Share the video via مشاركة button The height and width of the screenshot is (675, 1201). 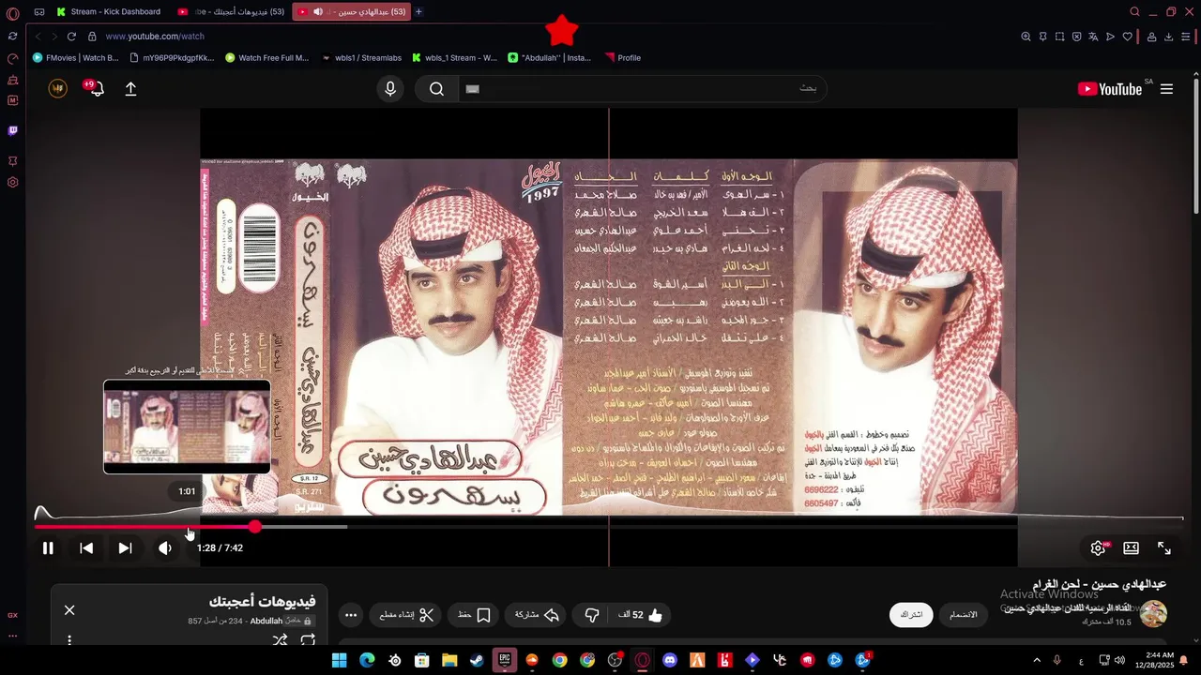coord(538,615)
